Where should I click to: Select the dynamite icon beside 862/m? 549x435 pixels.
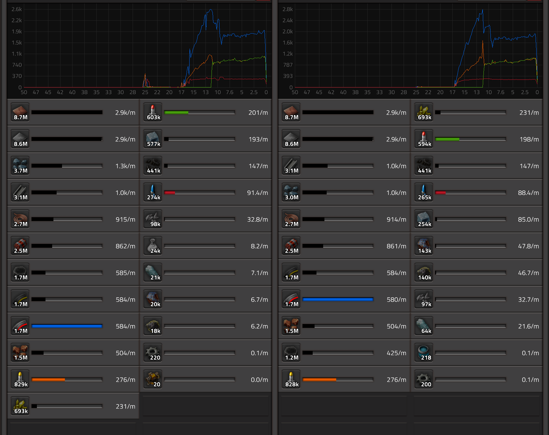(20, 246)
